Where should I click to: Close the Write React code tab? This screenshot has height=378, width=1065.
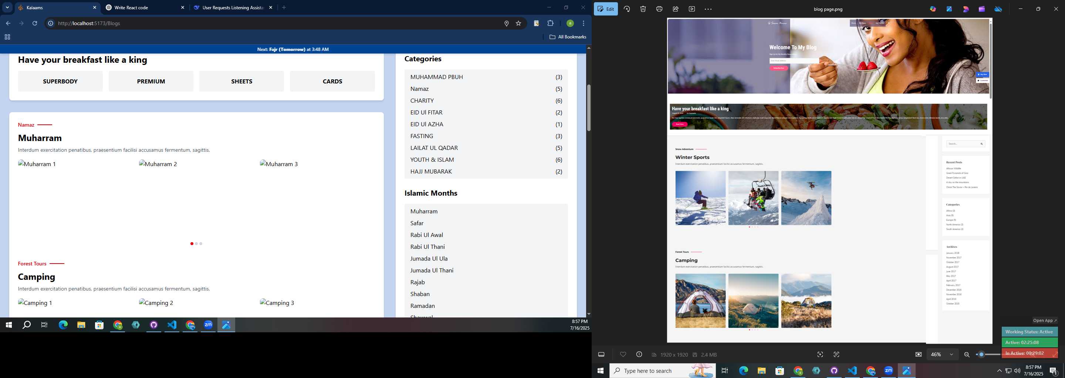pos(183,7)
